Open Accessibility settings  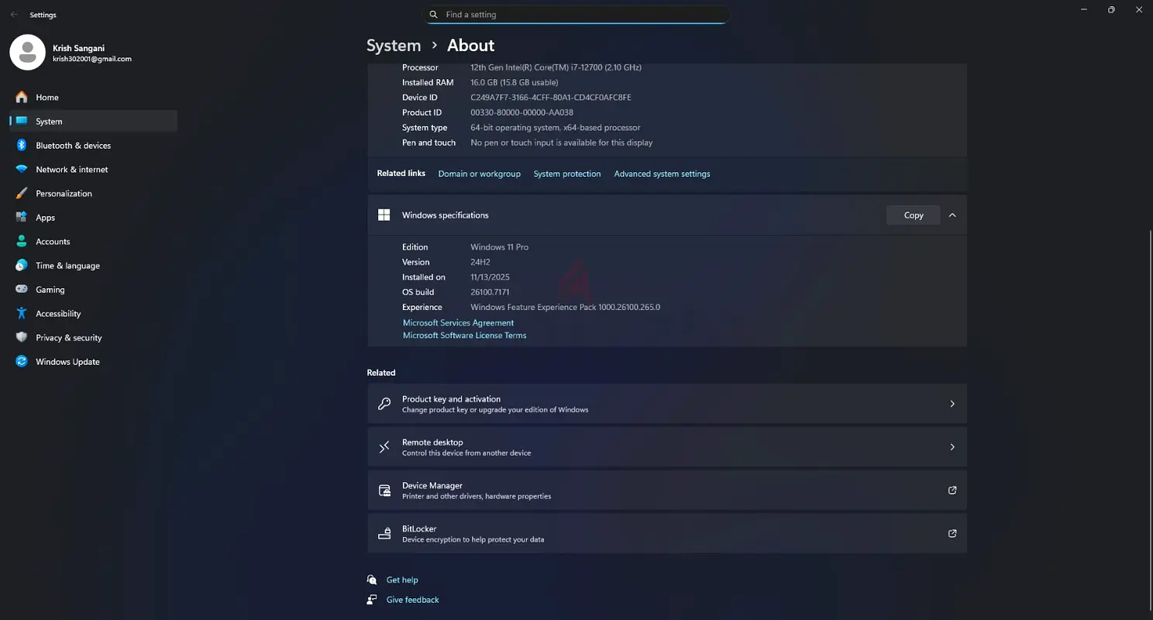click(x=93, y=313)
